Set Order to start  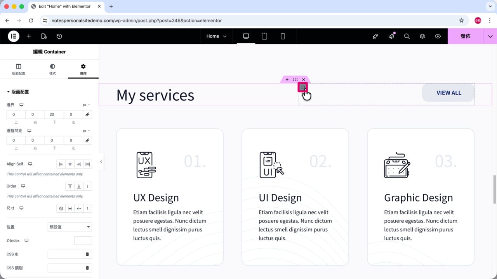(70, 186)
